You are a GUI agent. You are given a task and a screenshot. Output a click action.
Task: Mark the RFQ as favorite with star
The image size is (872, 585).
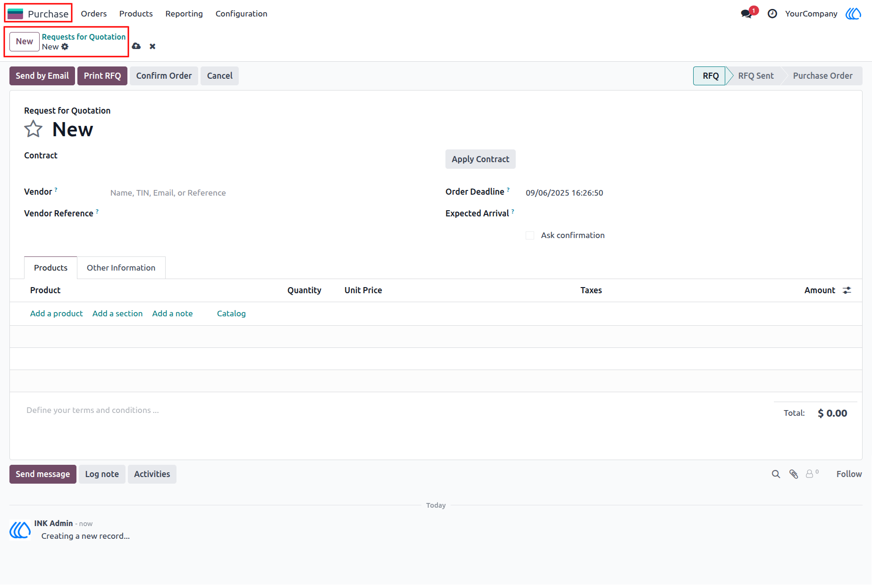coord(34,129)
